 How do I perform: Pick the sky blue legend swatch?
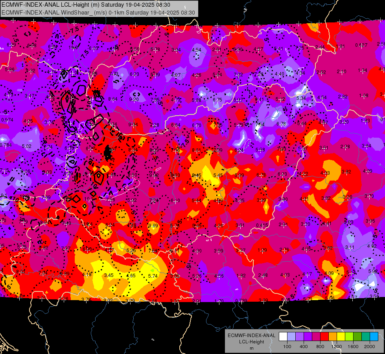[x=374, y=337]
